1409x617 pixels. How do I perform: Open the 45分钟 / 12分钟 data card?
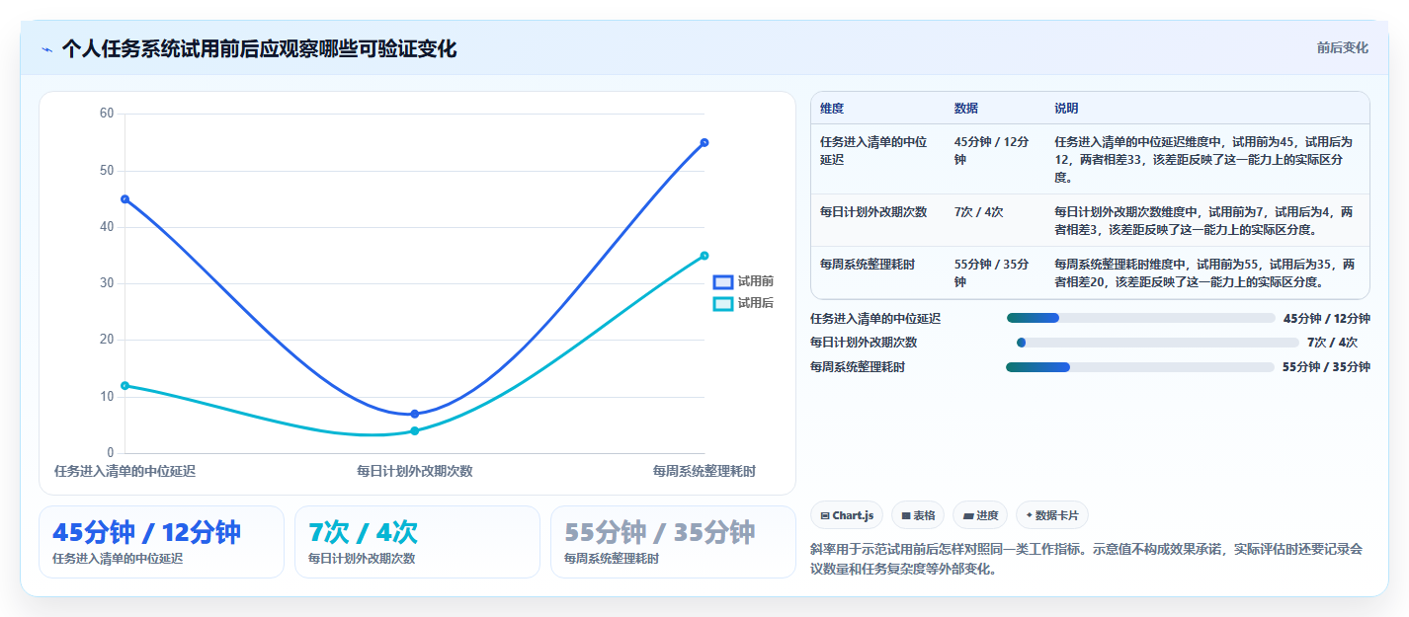click(x=161, y=542)
